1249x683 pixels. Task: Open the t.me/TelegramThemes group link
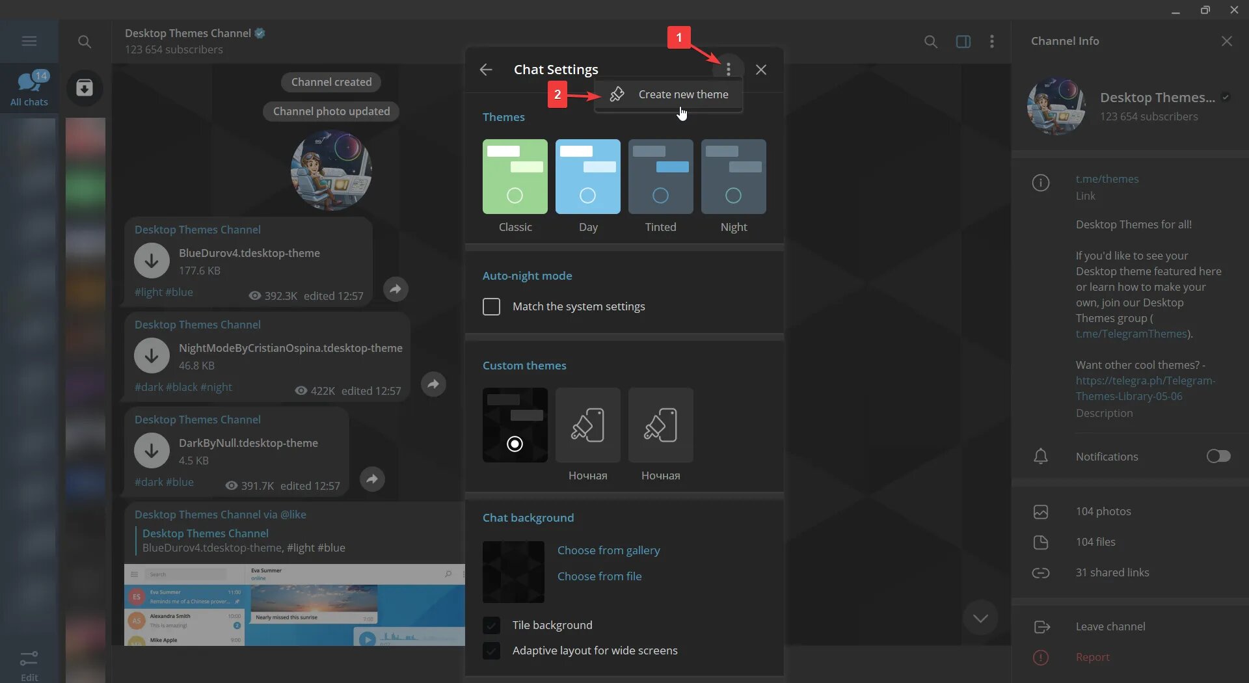[1131, 334]
